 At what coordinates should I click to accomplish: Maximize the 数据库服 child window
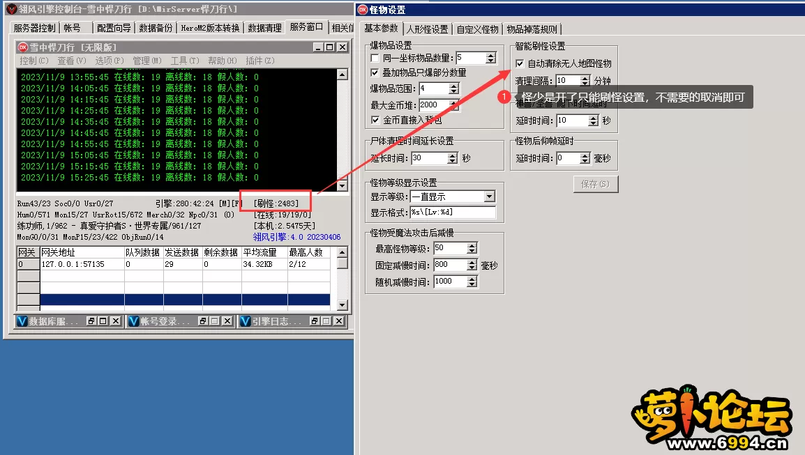103,321
